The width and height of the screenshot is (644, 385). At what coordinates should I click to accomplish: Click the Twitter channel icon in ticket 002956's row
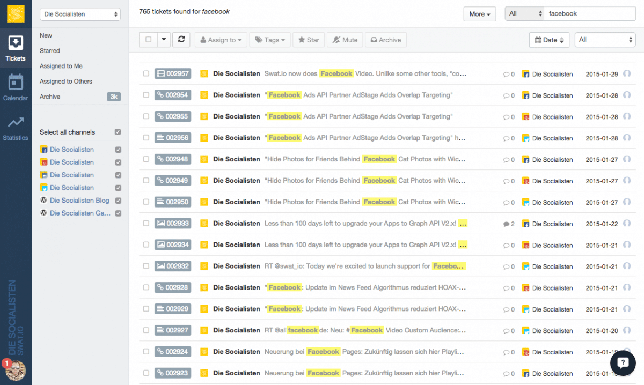coord(526,138)
